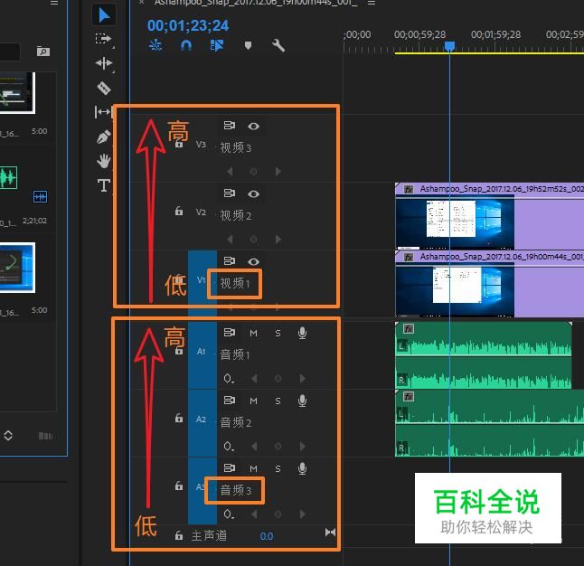Solo audio track A2
The image size is (584, 566).
pos(278,401)
